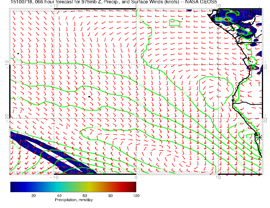Click the 100 tick label on the colorbar
270x208 pixels.
pos(136,196)
